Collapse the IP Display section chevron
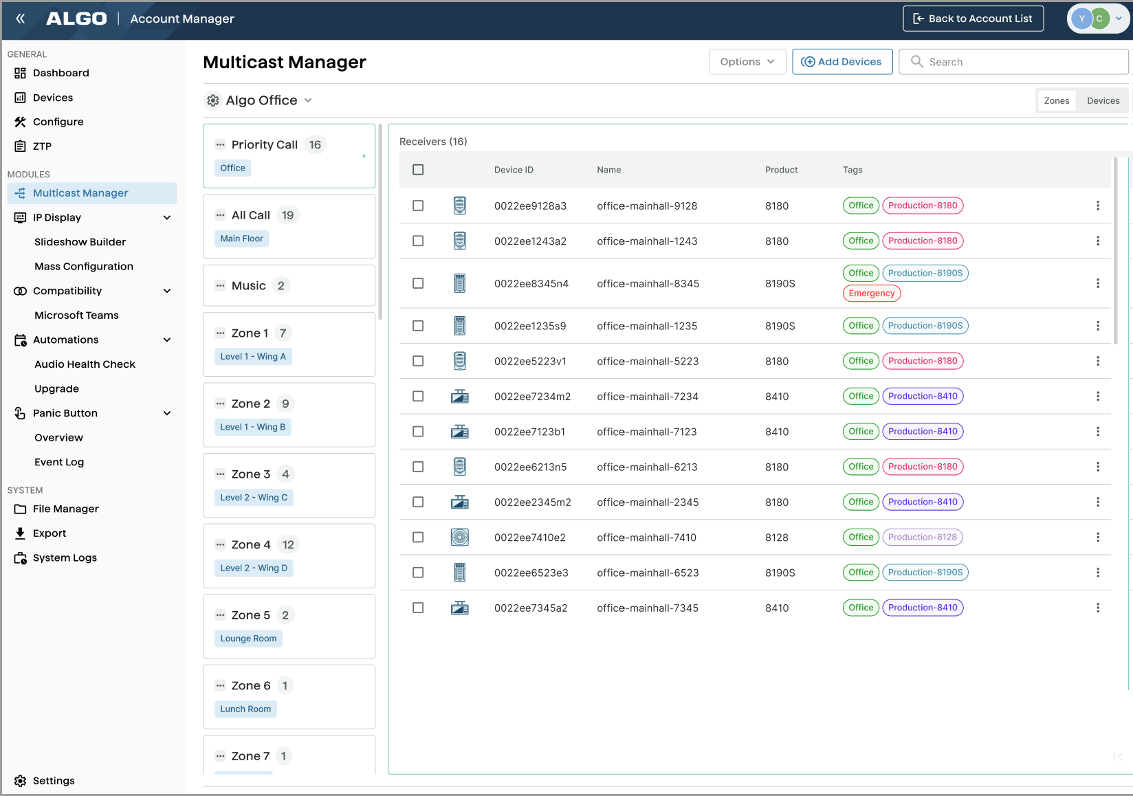 [x=167, y=218]
